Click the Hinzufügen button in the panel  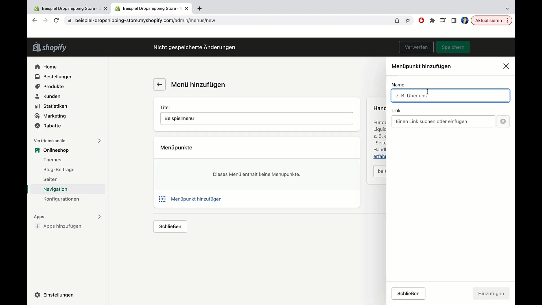pos(491,293)
